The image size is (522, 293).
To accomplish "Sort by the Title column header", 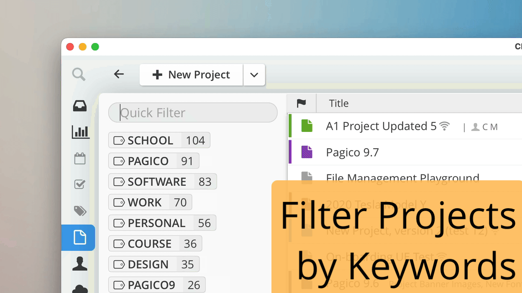I will [339, 103].
